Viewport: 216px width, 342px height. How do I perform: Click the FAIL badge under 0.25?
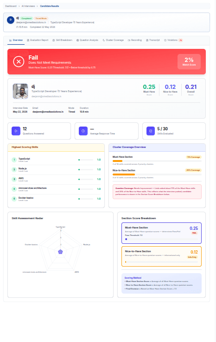194,233
